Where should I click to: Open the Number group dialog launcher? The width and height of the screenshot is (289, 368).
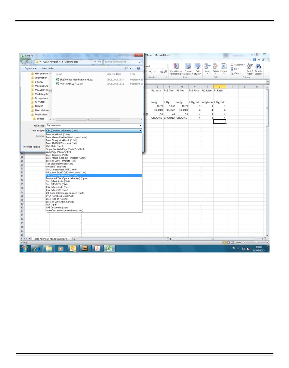click(167, 77)
